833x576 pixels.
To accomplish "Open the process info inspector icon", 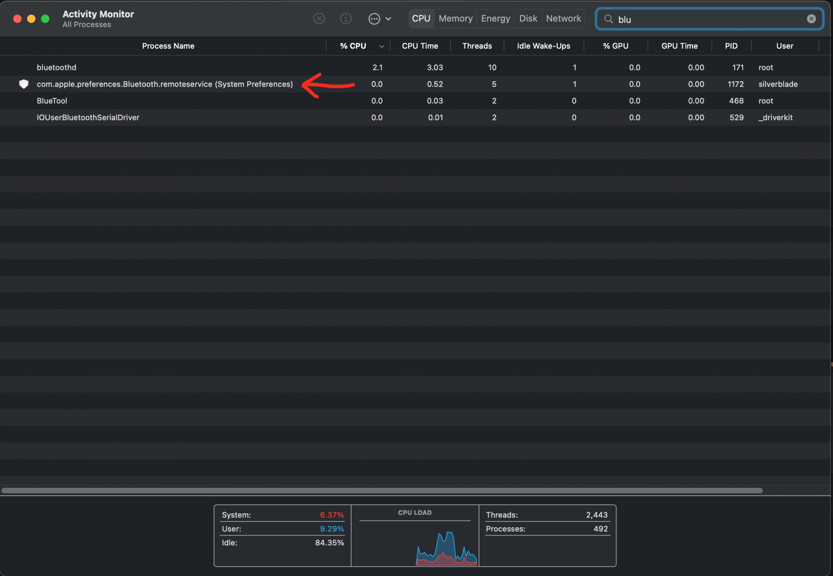I will [346, 19].
